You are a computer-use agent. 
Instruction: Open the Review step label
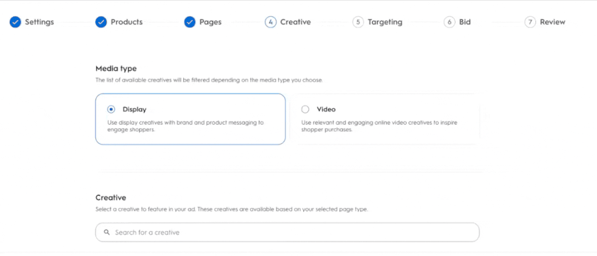click(553, 22)
